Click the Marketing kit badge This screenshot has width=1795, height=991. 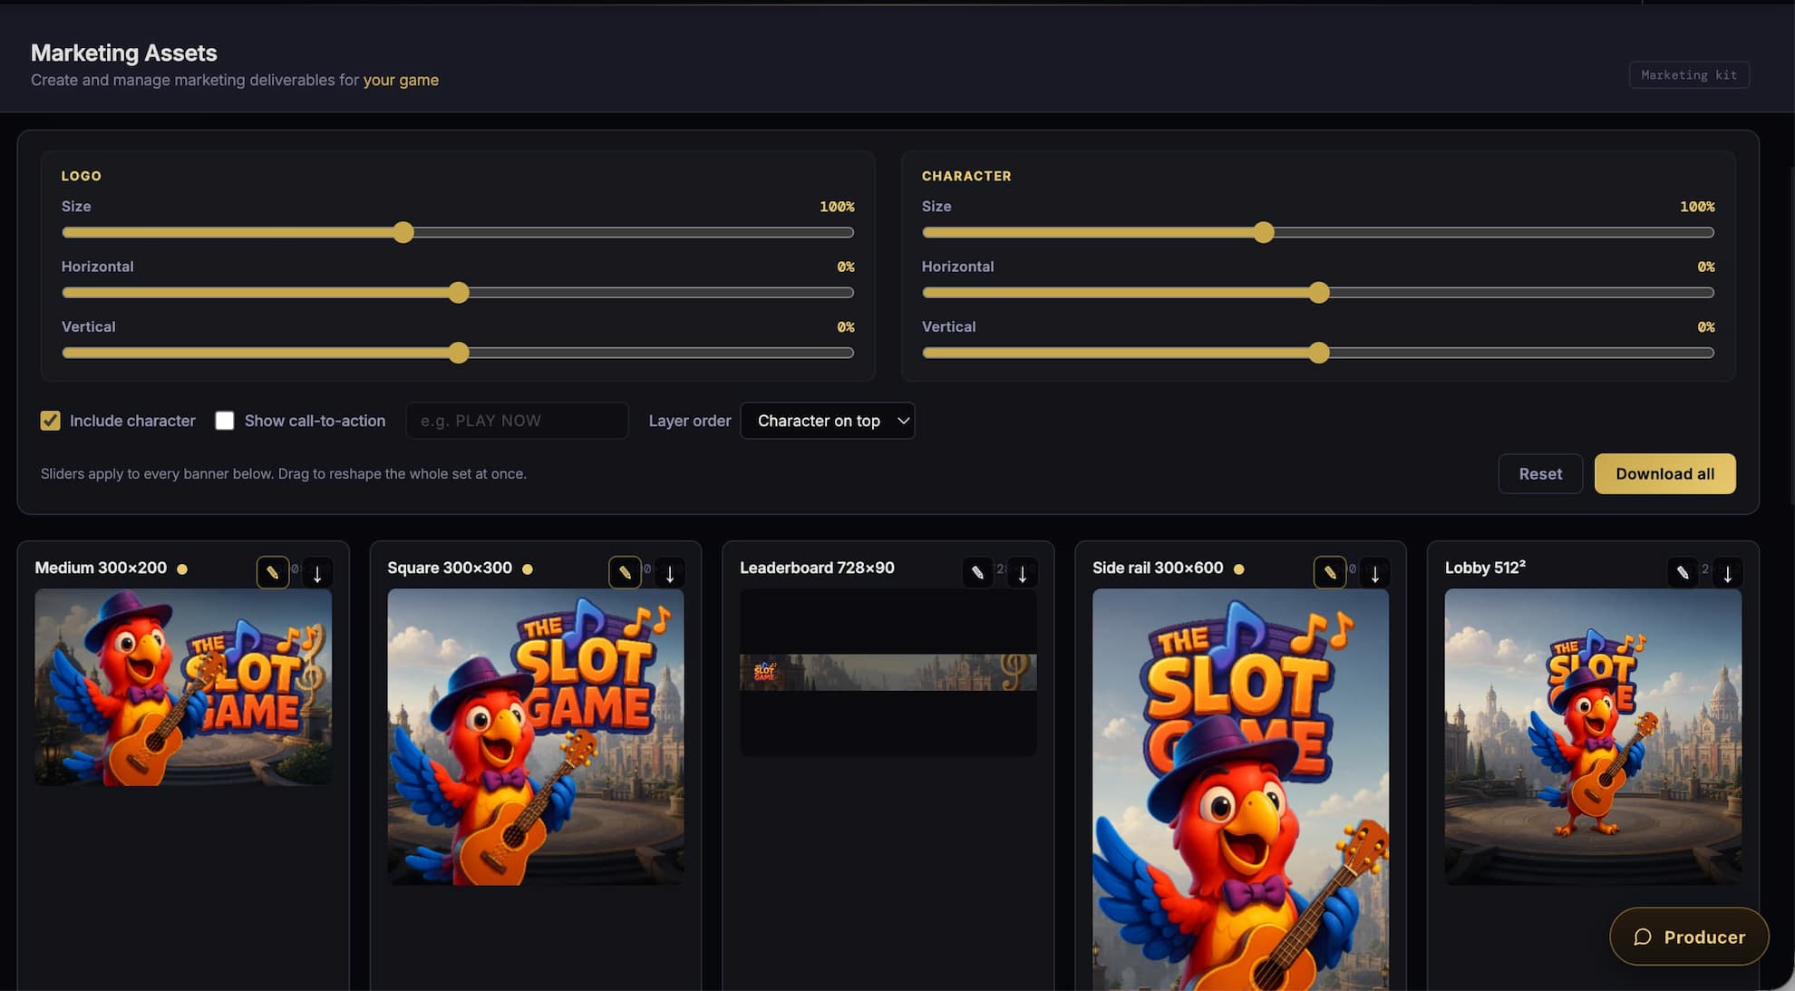1689,74
